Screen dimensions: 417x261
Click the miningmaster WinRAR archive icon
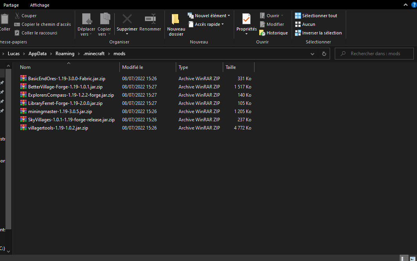[23, 111]
